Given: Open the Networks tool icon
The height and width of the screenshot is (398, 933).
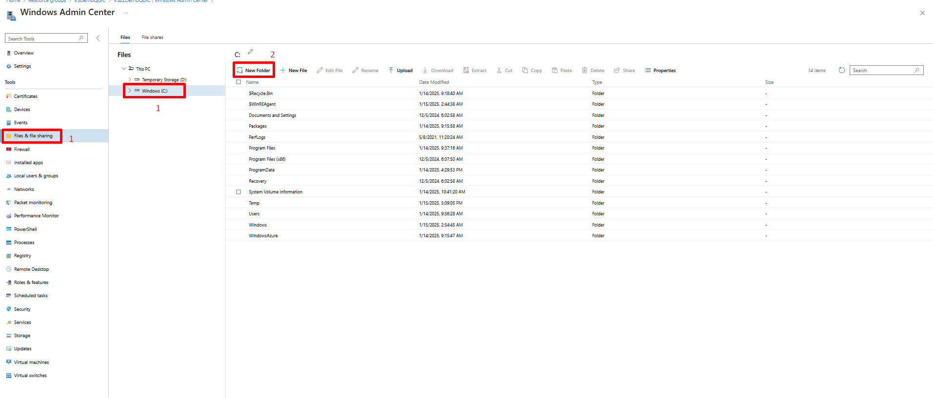Looking at the screenshot, I should (x=9, y=189).
